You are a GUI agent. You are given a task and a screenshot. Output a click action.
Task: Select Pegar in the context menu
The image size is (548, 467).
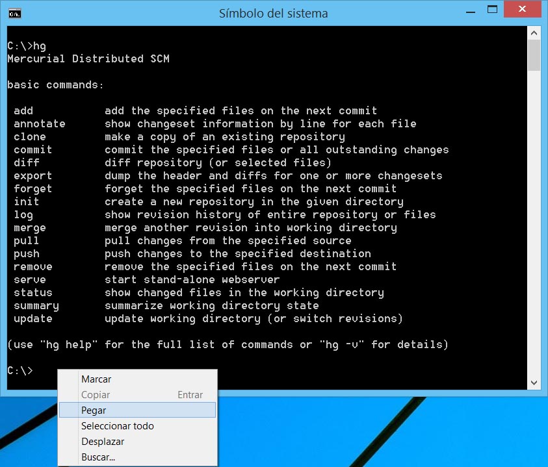(94, 410)
